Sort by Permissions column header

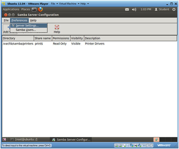(x=61, y=38)
